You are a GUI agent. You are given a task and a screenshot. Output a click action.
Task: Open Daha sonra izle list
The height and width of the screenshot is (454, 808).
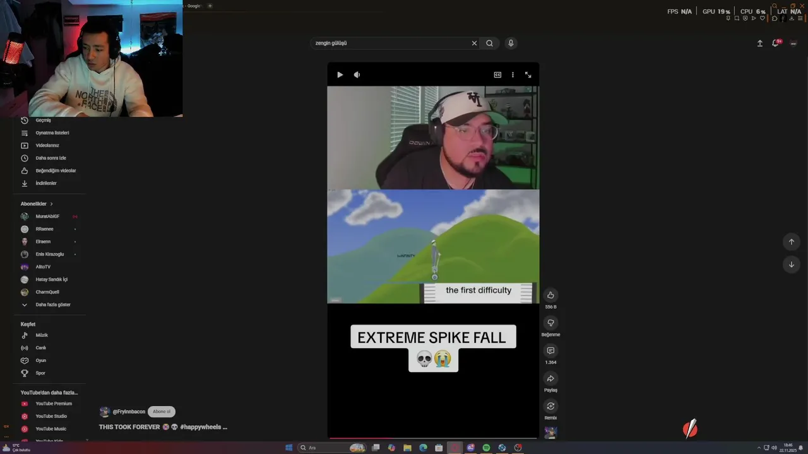pos(50,158)
